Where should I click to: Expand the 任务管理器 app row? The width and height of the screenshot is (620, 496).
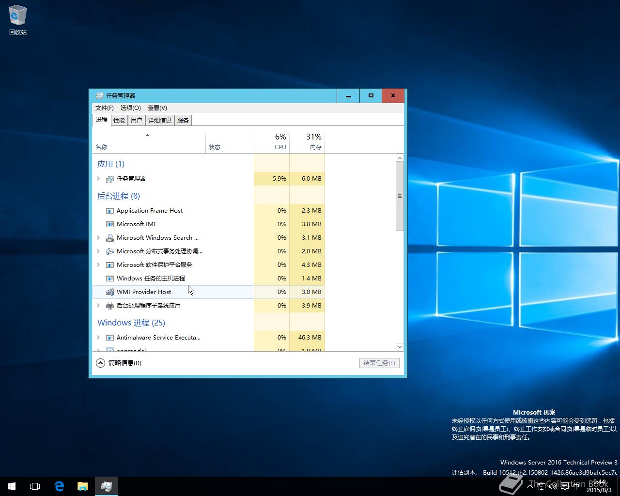(98, 179)
